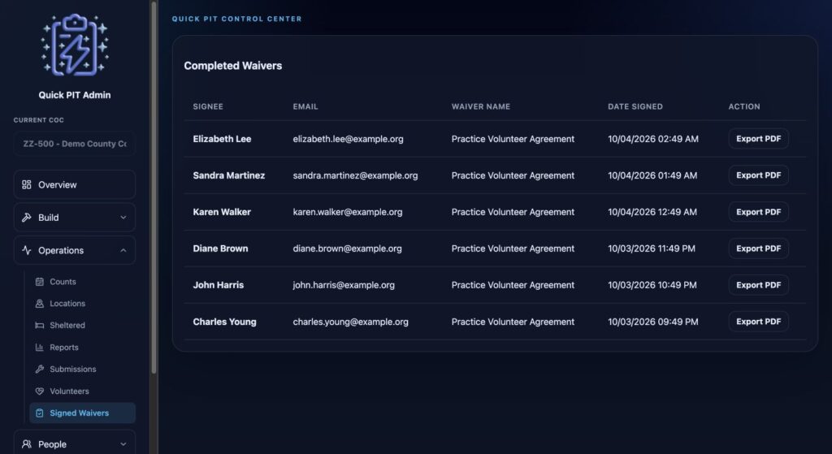Open the Reports menu item
The height and width of the screenshot is (454, 832).
click(x=82, y=348)
